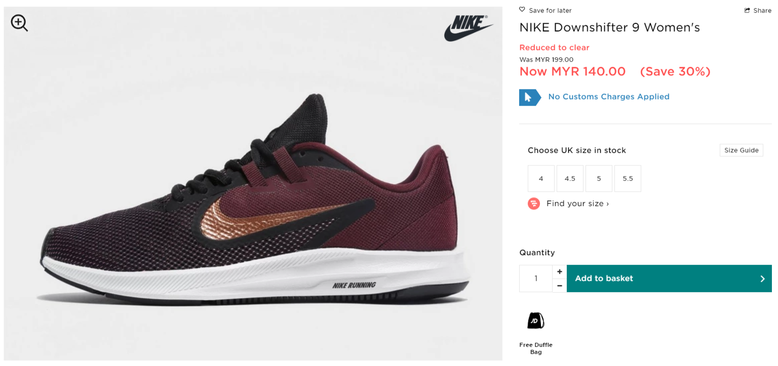Viewport: 778px width, 366px height.
Task: Click the JD Free Duffle Bag icon
Action: pyautogui.click(x=535, y=320)
